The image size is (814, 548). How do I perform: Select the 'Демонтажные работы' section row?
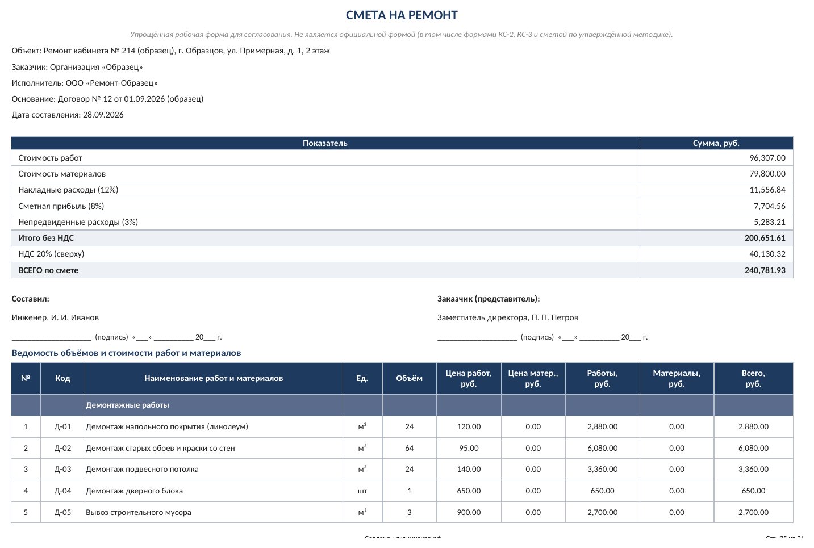[x=402, y=405]
